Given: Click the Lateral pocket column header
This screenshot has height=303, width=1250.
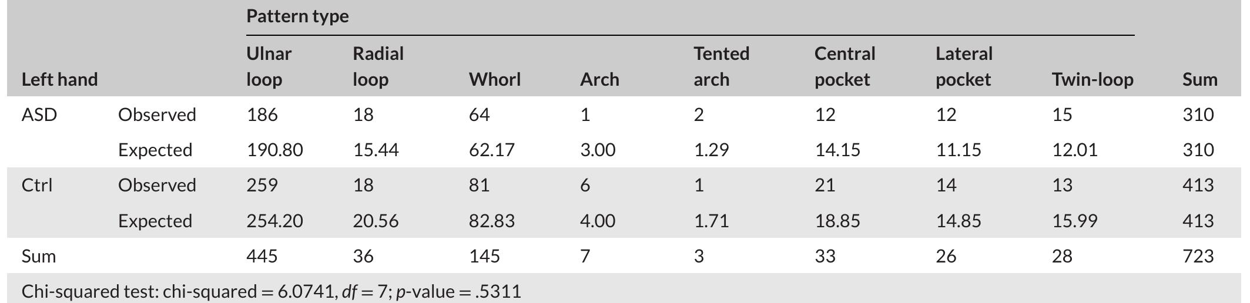Looking at the screenshot, I should 964,66.
